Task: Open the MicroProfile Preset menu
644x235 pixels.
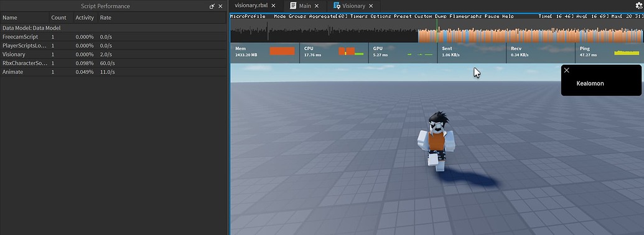Action: click(x=403, y=16)
